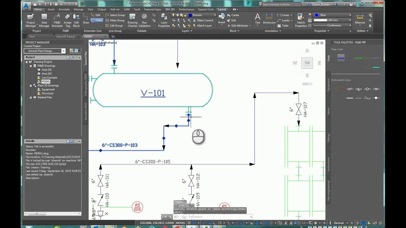Open the Project Manager tool
Screen dimensions: 406x228
pyautogui.click(x=30, y=20)
